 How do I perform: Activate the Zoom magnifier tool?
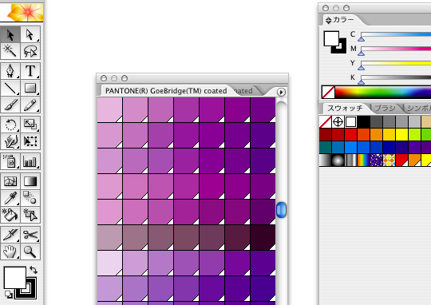tap(30, 252)
